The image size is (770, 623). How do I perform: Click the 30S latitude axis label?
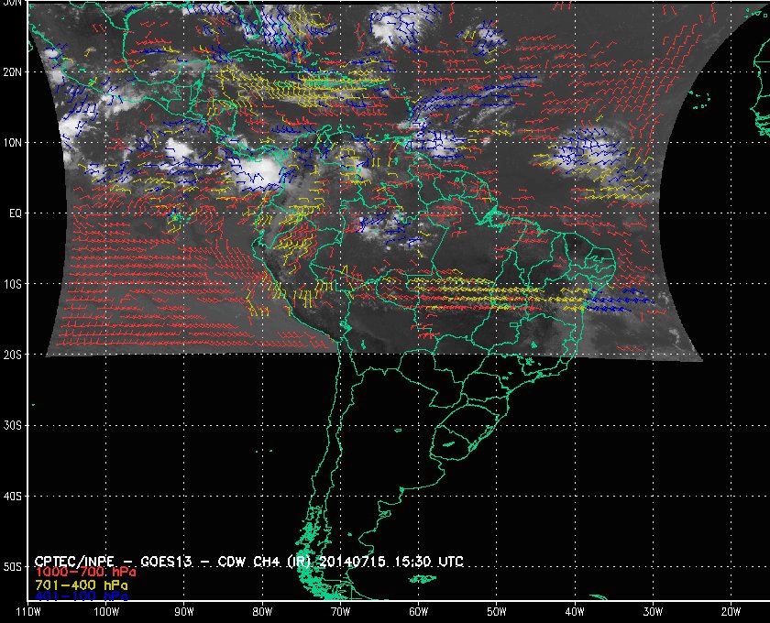(x=13, y=425)
